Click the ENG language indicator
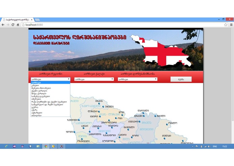Image resolution: width=234 pixels, height=166 pixels. (x=215, y=147)
